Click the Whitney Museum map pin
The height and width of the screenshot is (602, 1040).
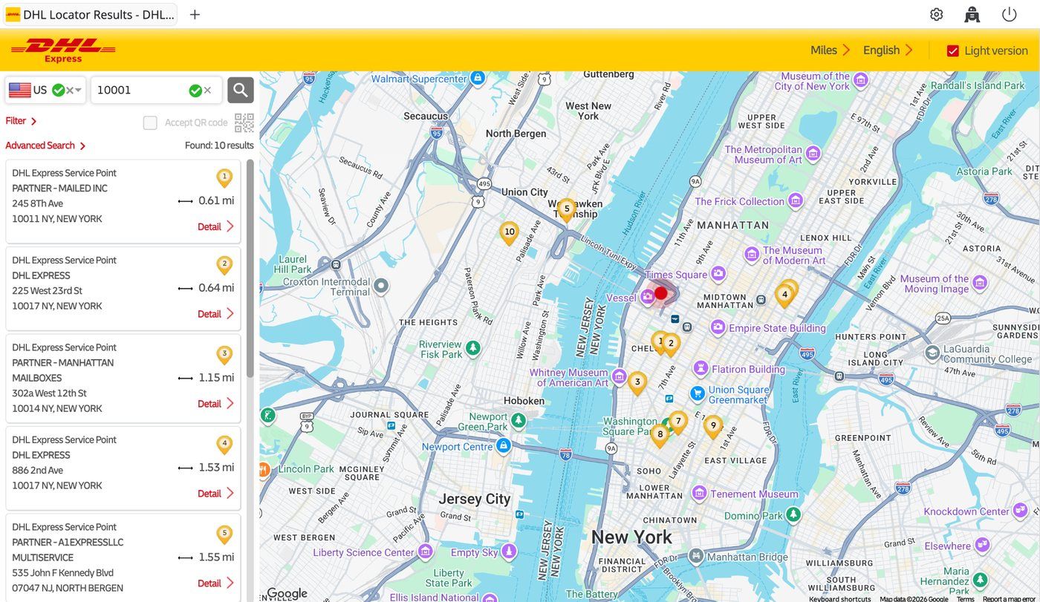point(620,376)
